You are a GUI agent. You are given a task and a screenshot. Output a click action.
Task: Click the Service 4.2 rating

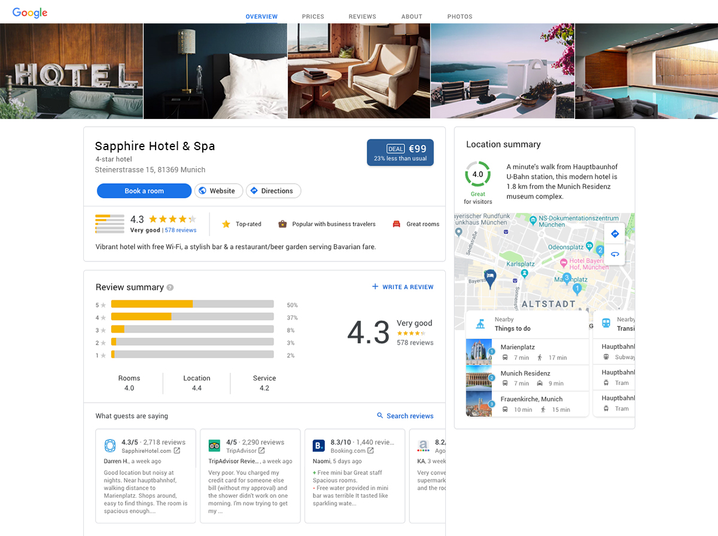264,383
